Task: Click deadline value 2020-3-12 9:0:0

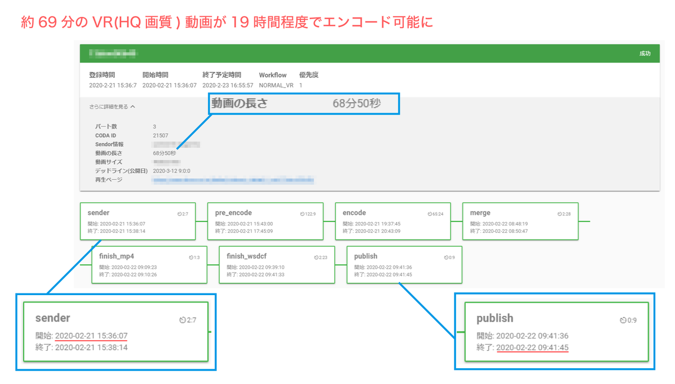Action: point(172,171)
